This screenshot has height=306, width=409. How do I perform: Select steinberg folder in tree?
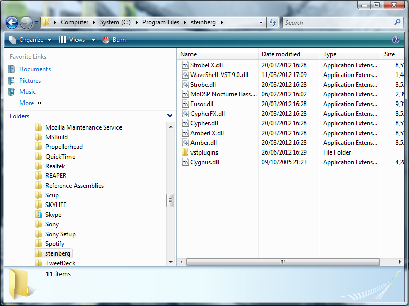tap(58, 253)
